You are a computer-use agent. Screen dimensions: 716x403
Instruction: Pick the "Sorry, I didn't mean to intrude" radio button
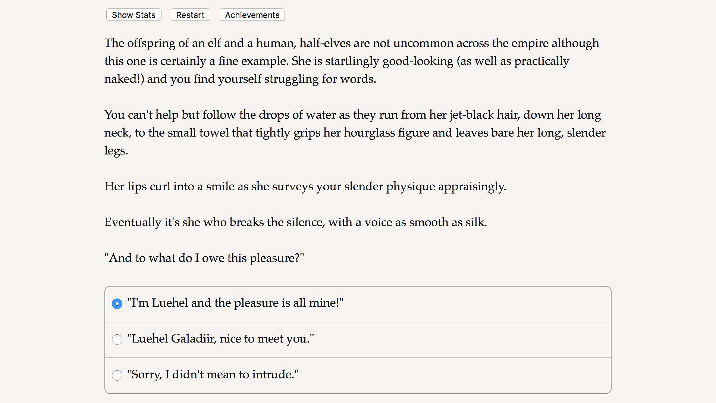[x=117, y=375]
